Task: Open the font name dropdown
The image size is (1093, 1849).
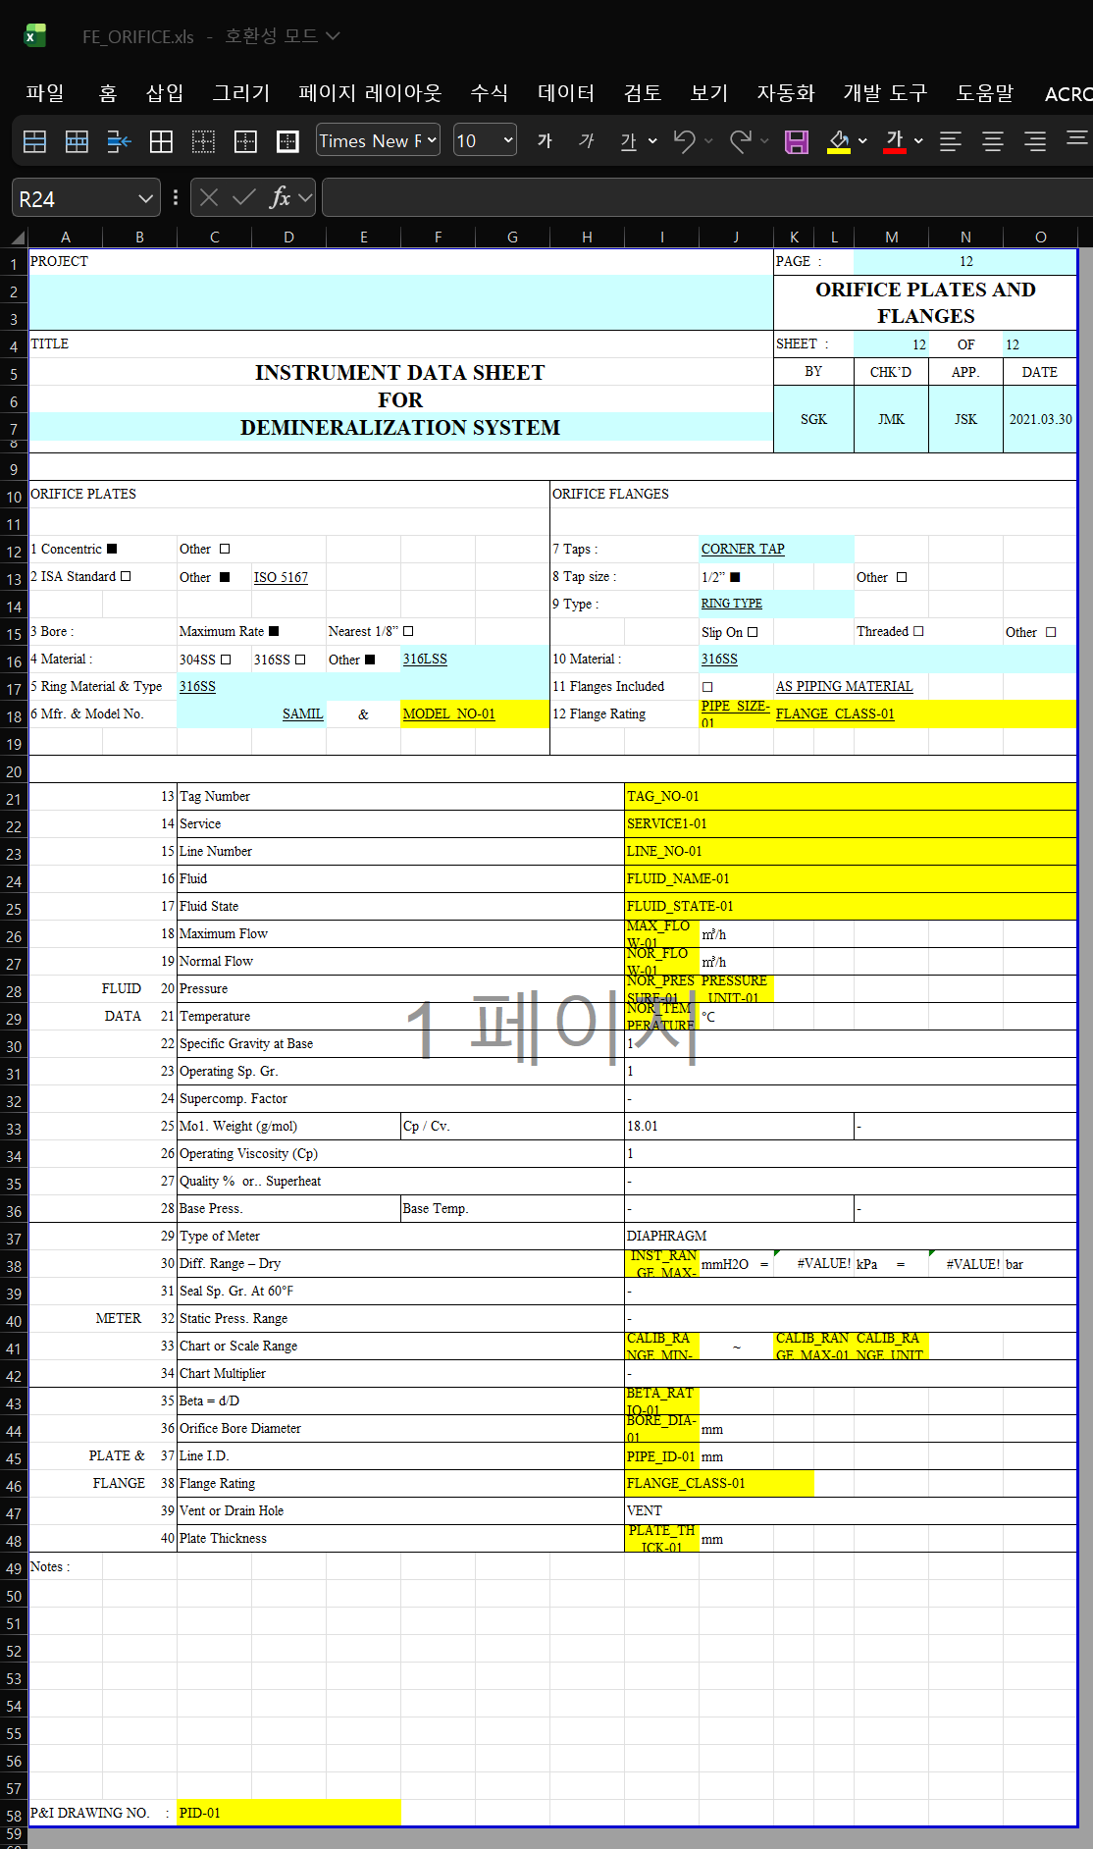Action: (x=432, y=140)
